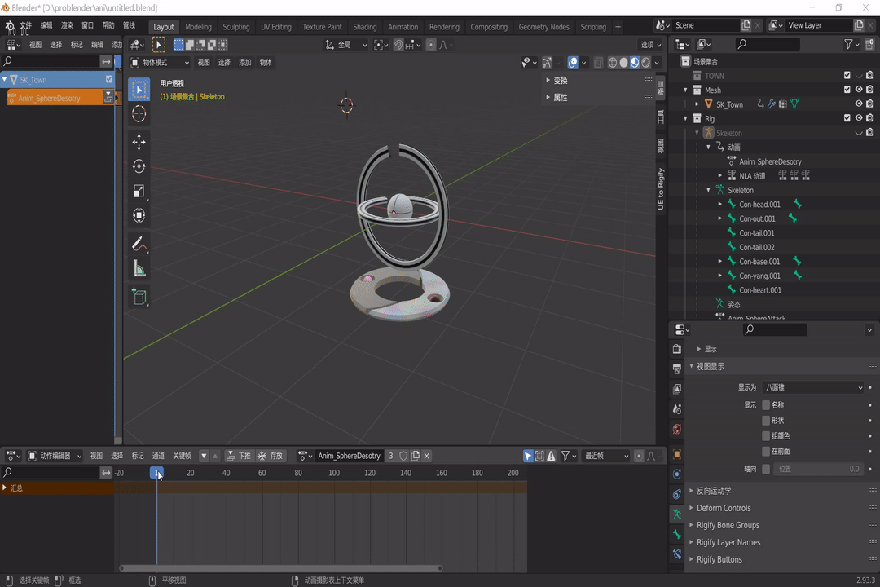Viewport: 880px width, 587px height.
Task: Open the Object properties orange square tab
Action: point(677,454)
